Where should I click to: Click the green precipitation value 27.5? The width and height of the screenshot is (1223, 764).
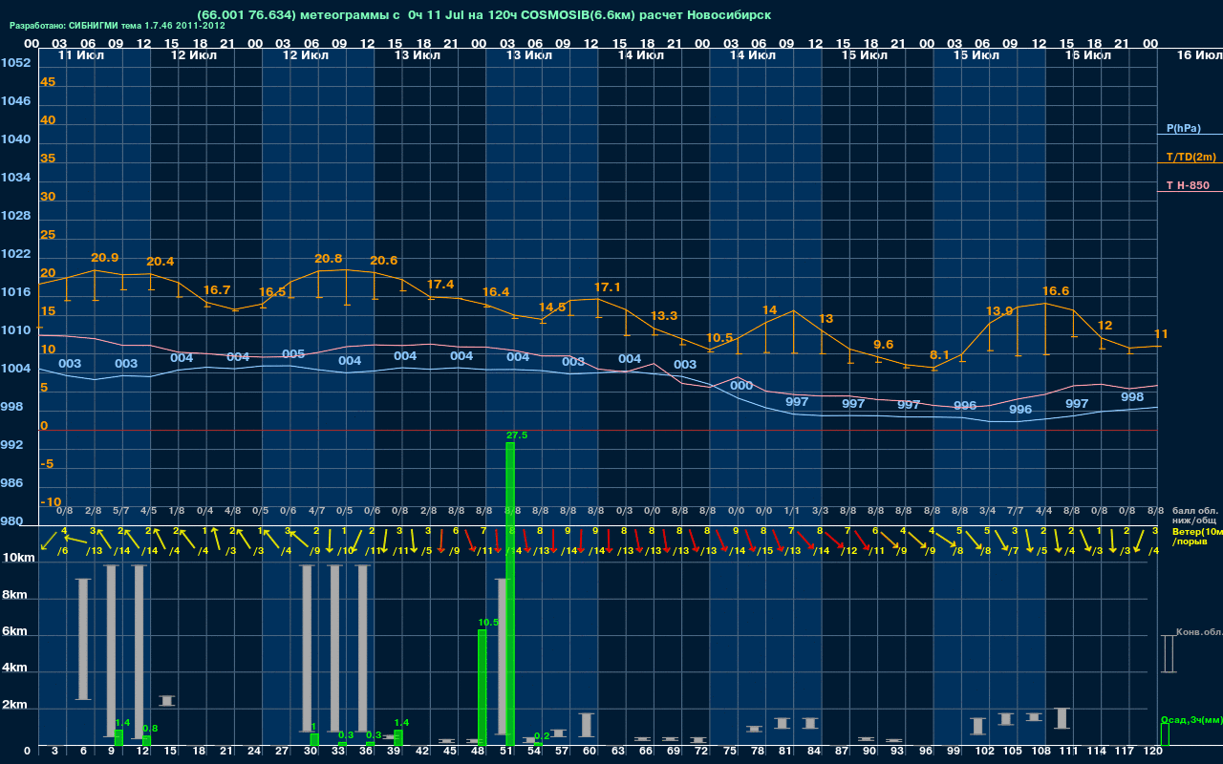coord(517,435)
